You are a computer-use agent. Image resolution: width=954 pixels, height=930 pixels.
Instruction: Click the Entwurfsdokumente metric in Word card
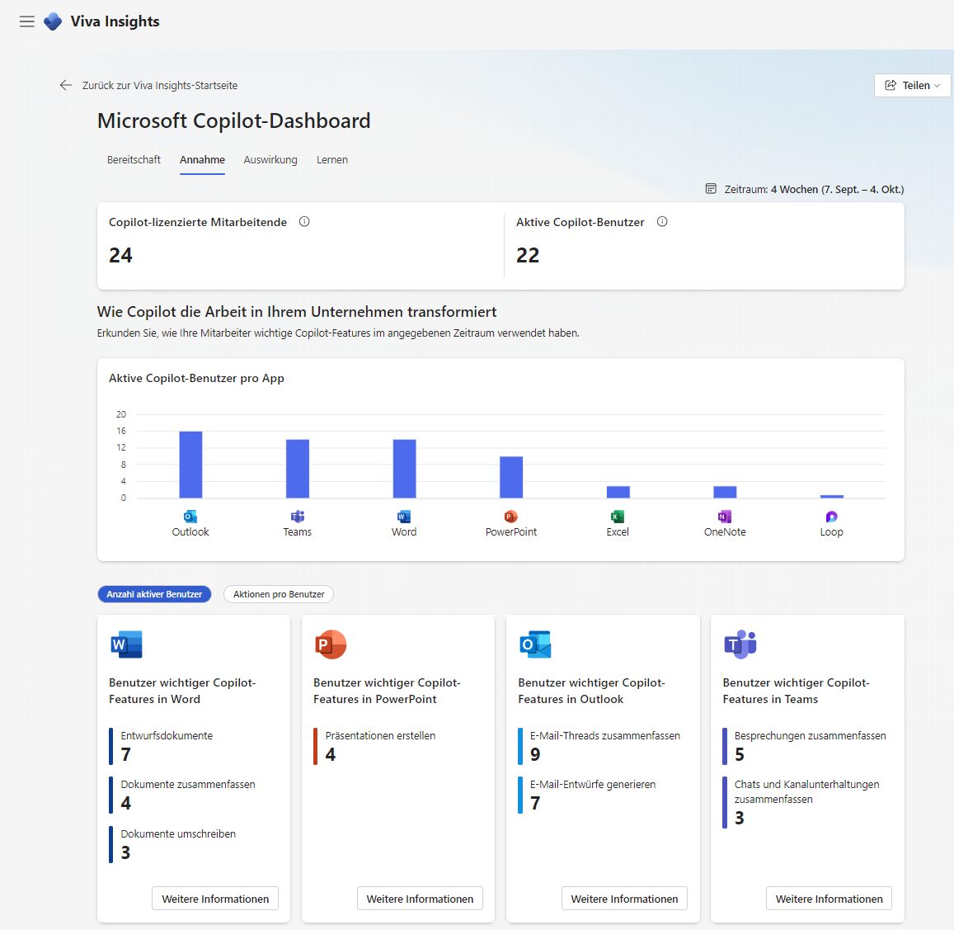[x=162, y=746]
